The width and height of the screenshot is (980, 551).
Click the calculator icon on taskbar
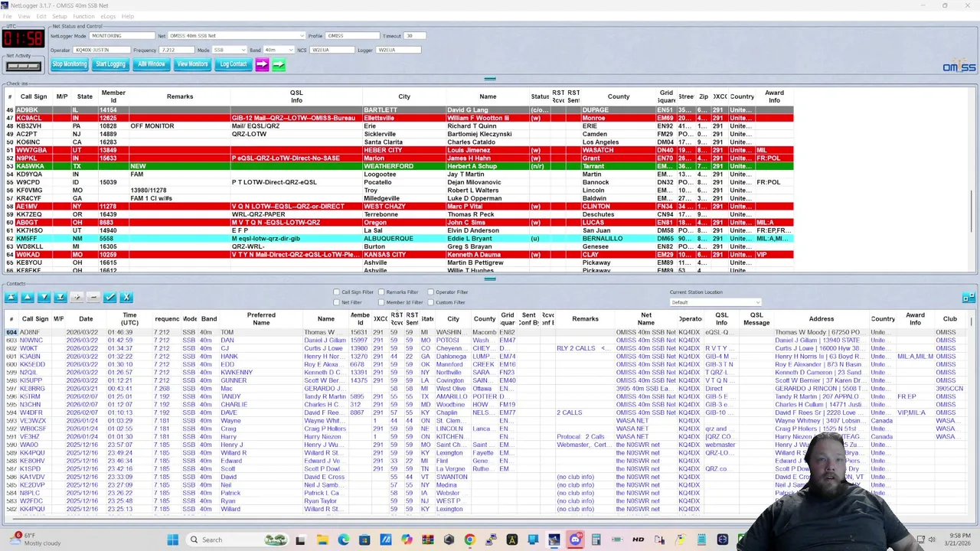596,540
